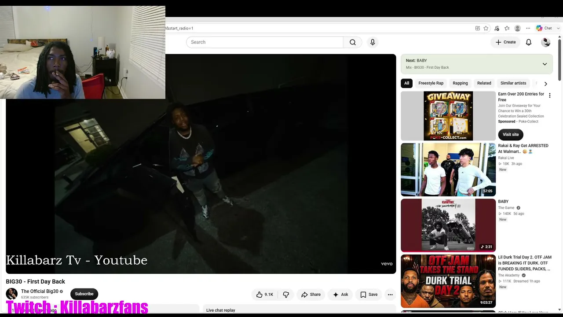Click the YouTube search input field
563x317 pixels.
265,42
